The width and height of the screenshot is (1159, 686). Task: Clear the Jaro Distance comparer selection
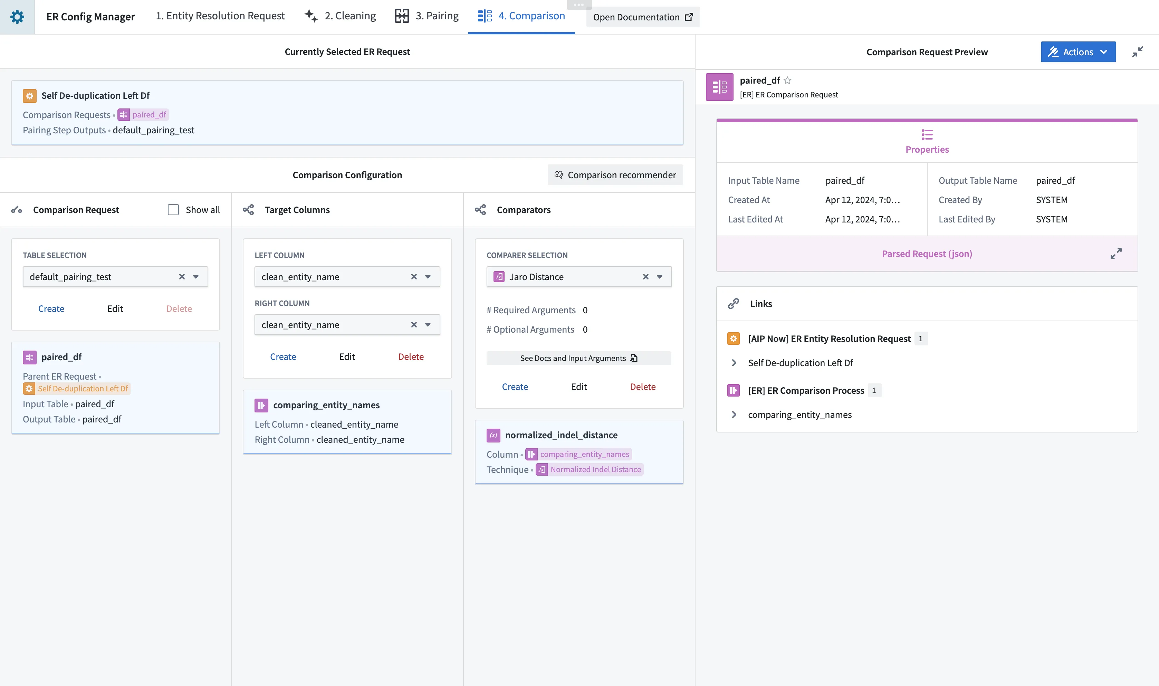click(645, 277)
